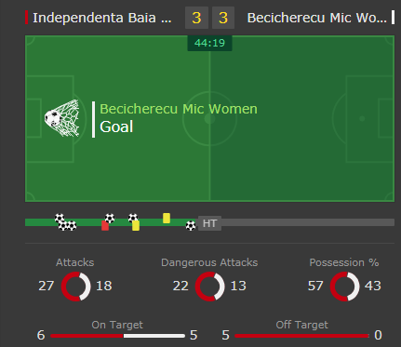This screenshot has height=347, width=401.
Task: Open the Independenta Baia team name
Action: (x=102, y=18)
